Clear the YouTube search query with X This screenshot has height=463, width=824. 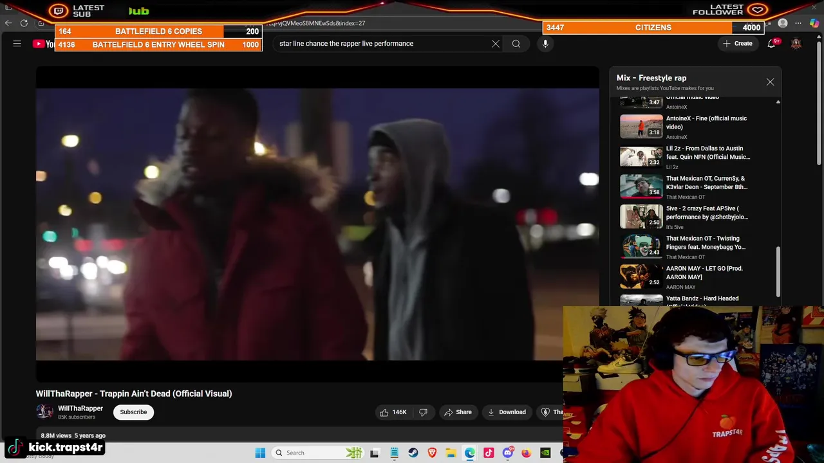[496, 44]
